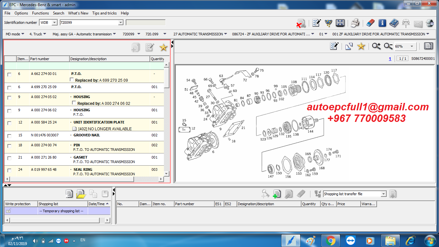Click the add-to-list icon above parts list

click(136, 48)
